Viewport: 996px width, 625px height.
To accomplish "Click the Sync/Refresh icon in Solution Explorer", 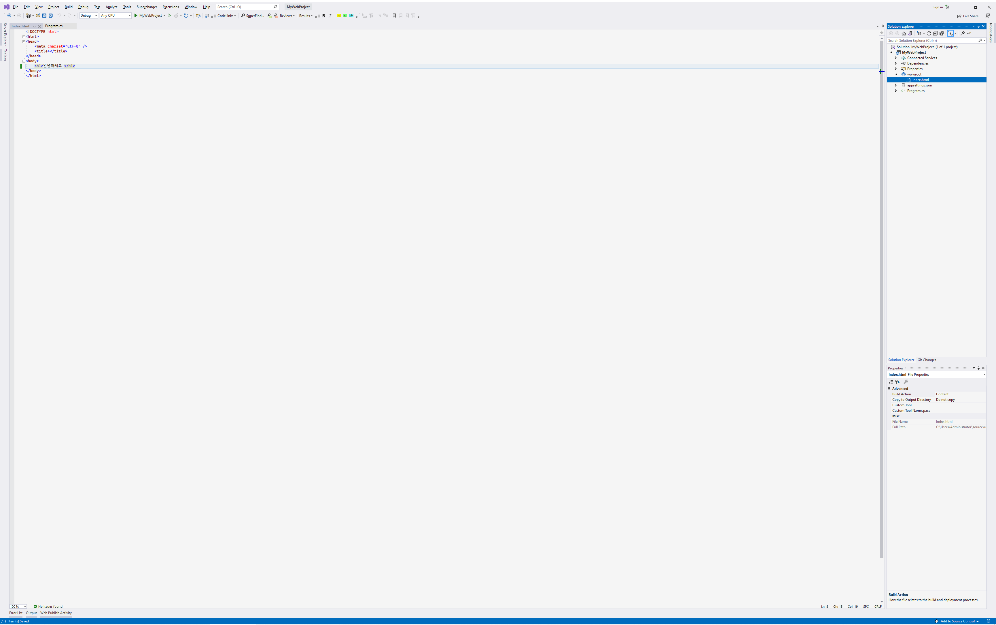I will click(x=929, y=33).
